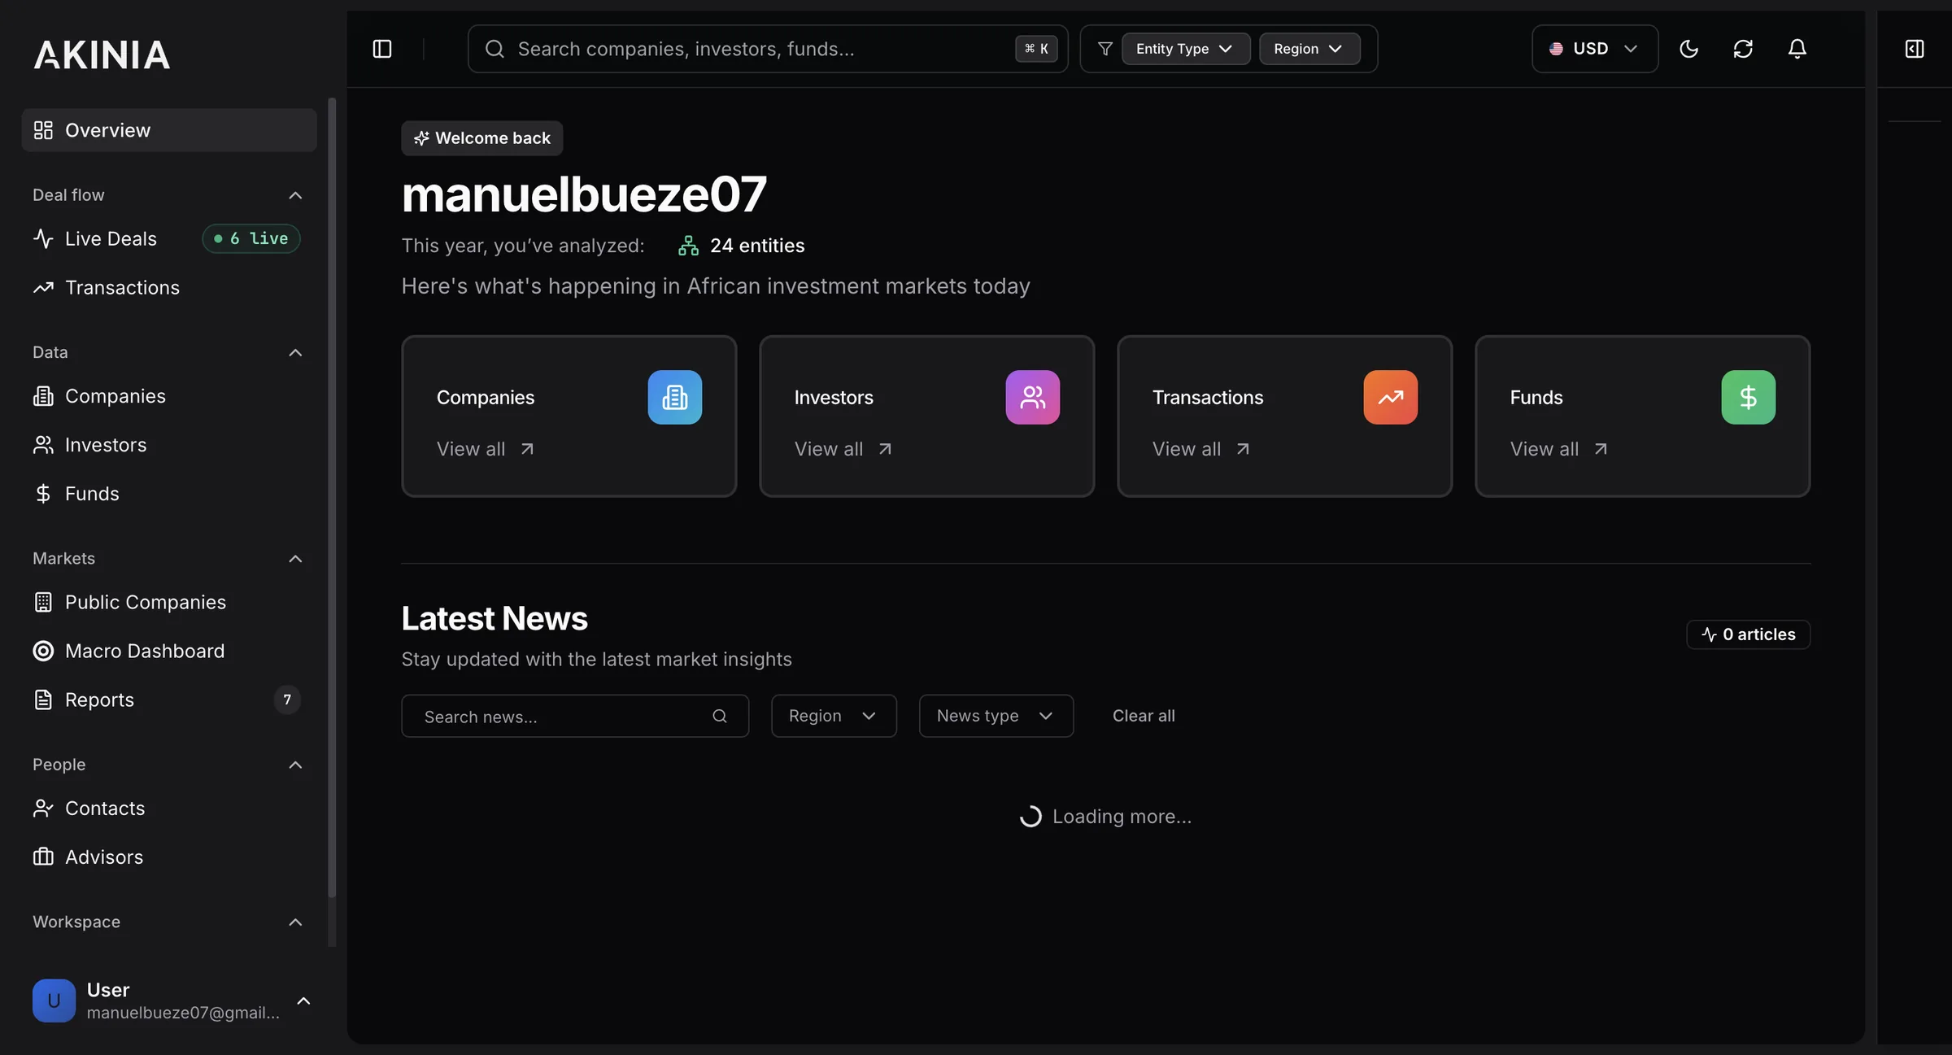Screen dimensions: 1952x1055
Task: Focus the global search companies field
Action: pyautogui.click(x=767, y=49)
